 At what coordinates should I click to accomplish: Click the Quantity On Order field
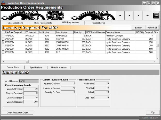(68, 84)
